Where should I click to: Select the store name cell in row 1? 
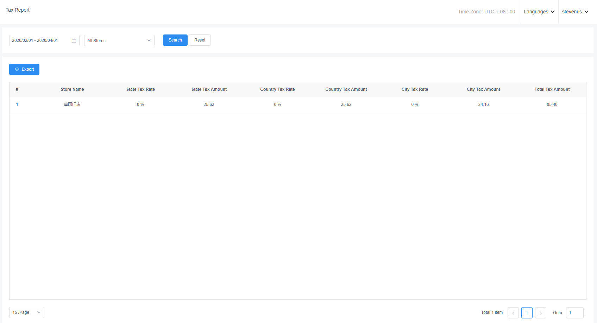click(72, 104)
